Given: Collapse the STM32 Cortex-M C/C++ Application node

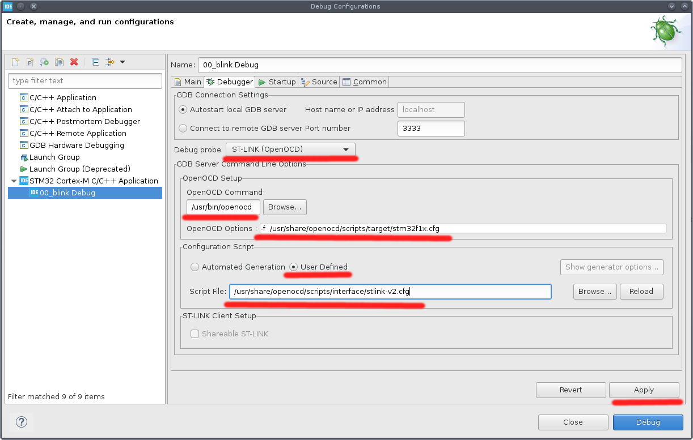Looking at the screenshot, I should pos(13,181).
